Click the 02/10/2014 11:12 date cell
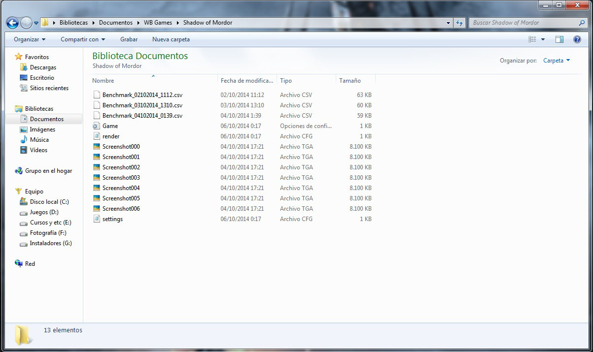Screen dimensions: 593x352 pyautogui.click(x=243, y=95)
